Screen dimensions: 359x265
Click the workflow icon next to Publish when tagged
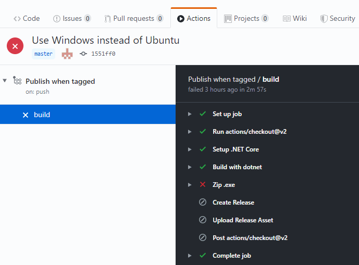tap(17, 80)
